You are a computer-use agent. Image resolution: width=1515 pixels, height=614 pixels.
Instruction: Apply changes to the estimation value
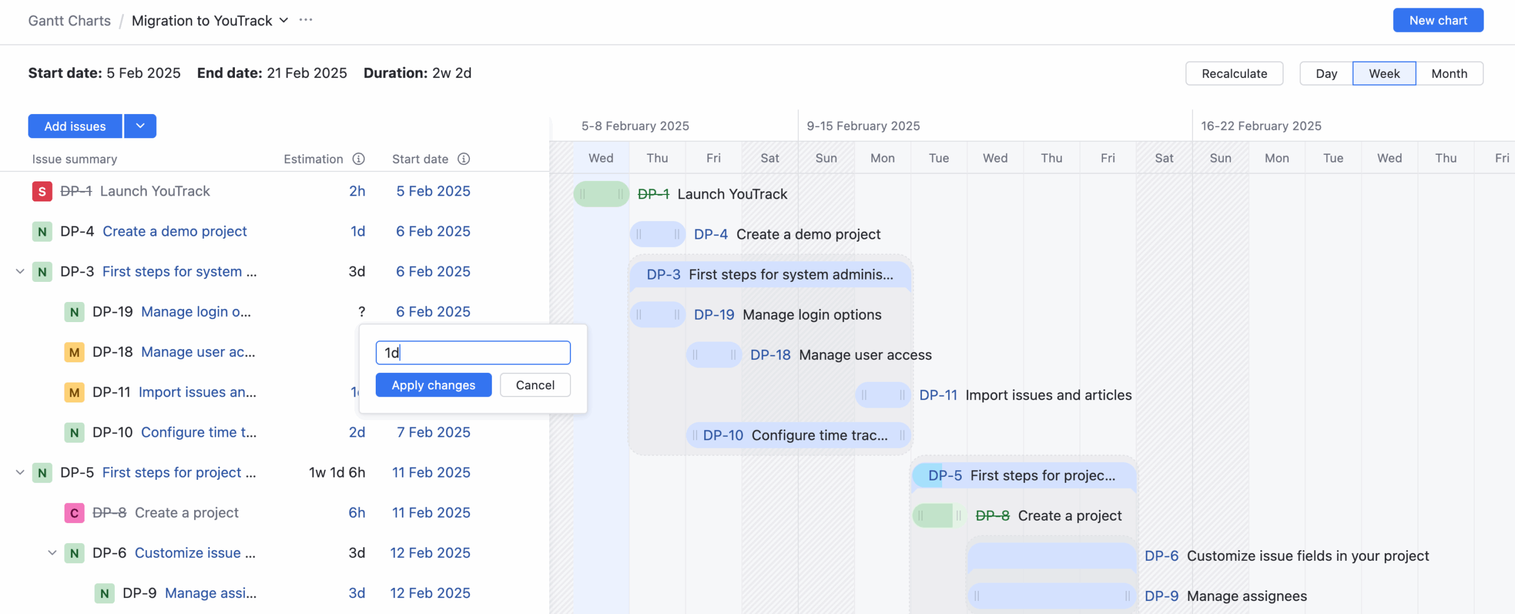[x=433, y=385]
